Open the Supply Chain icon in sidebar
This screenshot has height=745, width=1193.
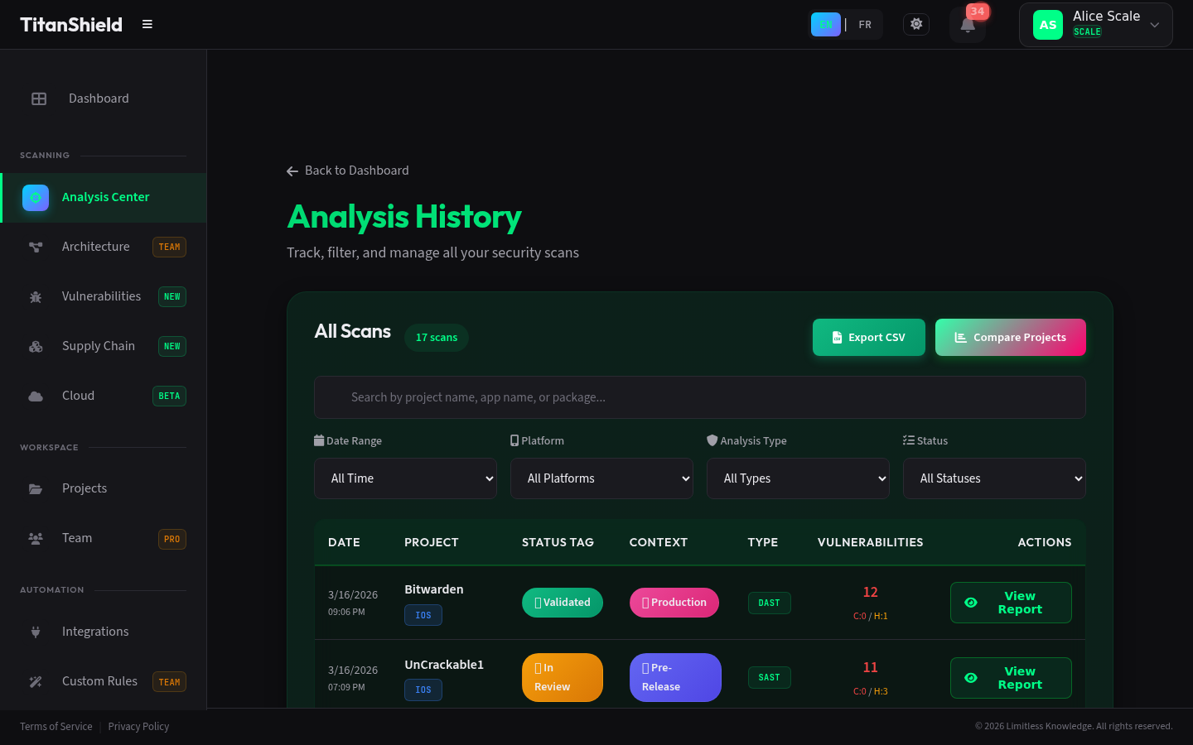[x=36, y=346]
